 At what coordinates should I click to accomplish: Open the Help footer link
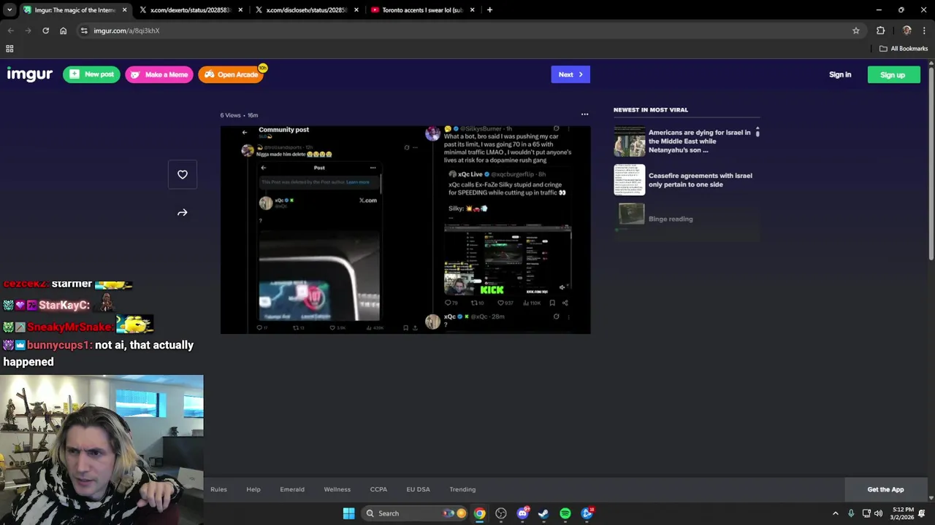click(x=253, y=489)
